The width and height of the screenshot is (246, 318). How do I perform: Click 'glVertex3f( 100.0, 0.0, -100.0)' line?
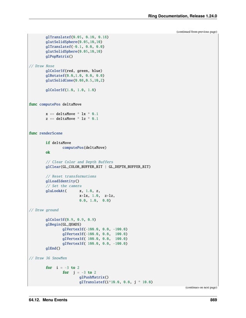click(95, 244)
